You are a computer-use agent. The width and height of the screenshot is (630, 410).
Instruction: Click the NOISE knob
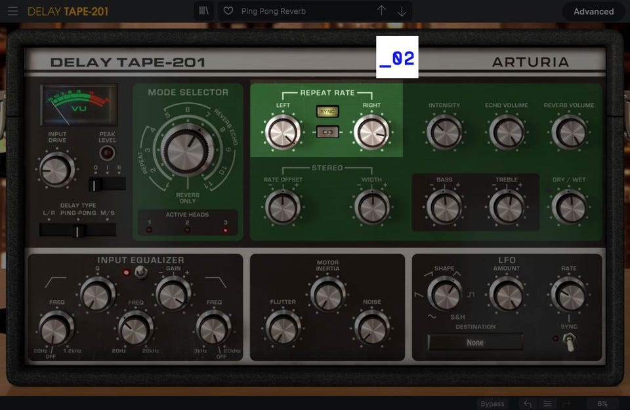point(371,328)
